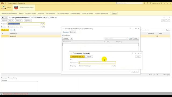The width and height of the screenshot is (172, 97).
Task: Open Ещё dropdown above goods table
Action: pos(167,30)
